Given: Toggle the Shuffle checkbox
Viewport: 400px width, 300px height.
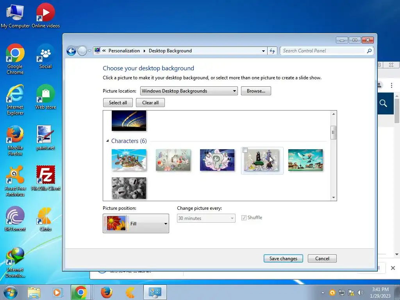Looking at the screenshot, I should pos(244,218).
